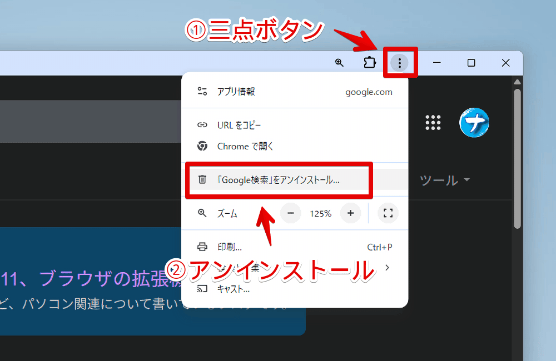Viewport: 556px width, 361px height.
Task: Open the purple search result heading link
Action: (x=91, y=278)
